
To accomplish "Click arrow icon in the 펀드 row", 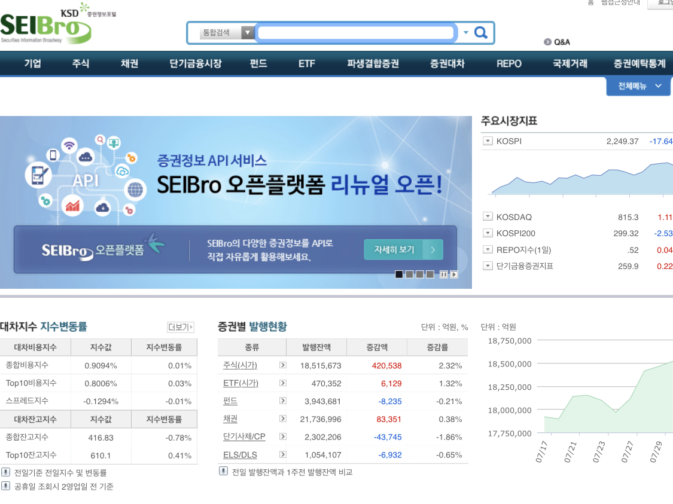I will [x=282, y=401].
